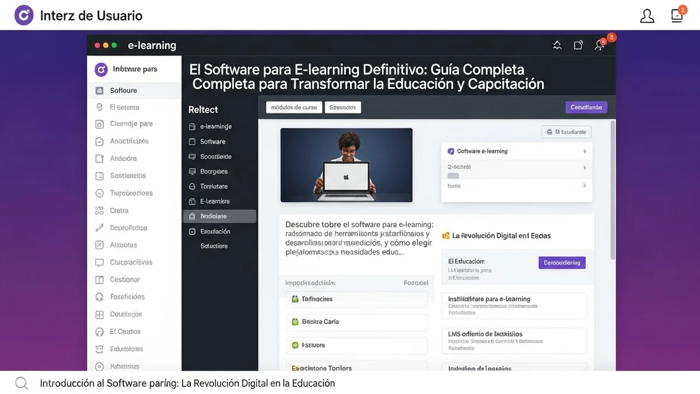Expand the chevron on the 2-ouredo row

coord(584,168)
